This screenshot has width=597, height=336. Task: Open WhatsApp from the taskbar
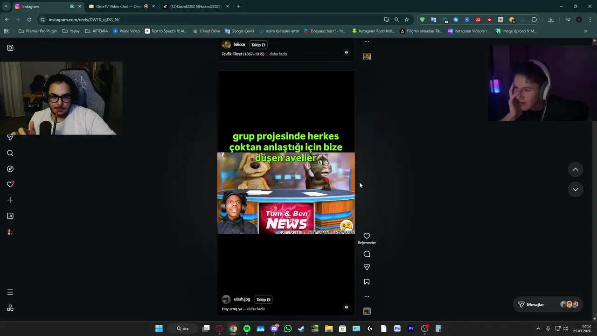pyautogui.click(x=288, y=329)
